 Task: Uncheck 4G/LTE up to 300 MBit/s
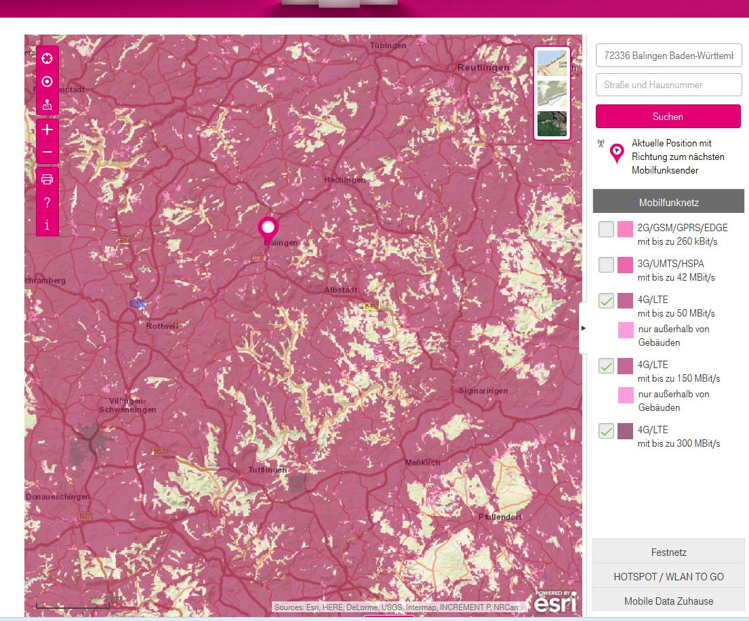tap(606, 431)
